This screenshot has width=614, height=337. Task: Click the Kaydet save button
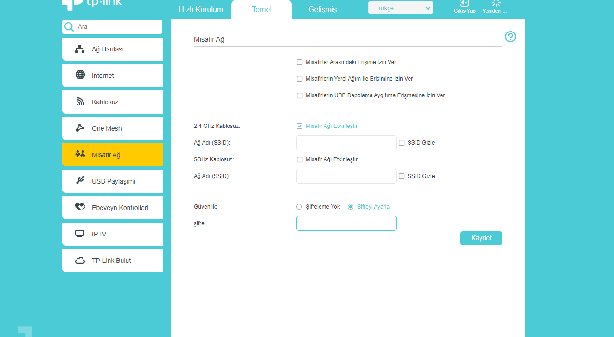[x=481, y=238]
